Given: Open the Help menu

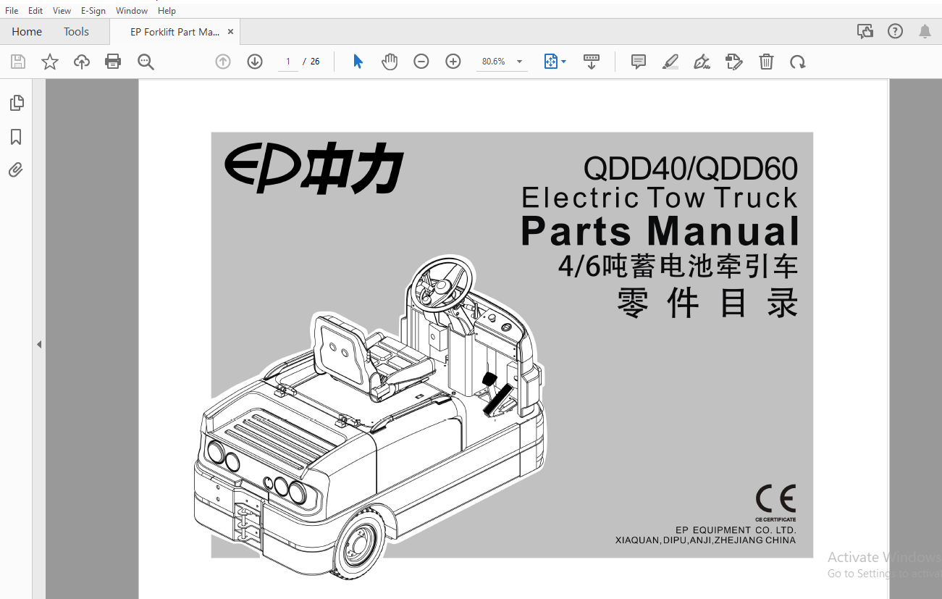Looking at the screenshot, I should (167, 11).
